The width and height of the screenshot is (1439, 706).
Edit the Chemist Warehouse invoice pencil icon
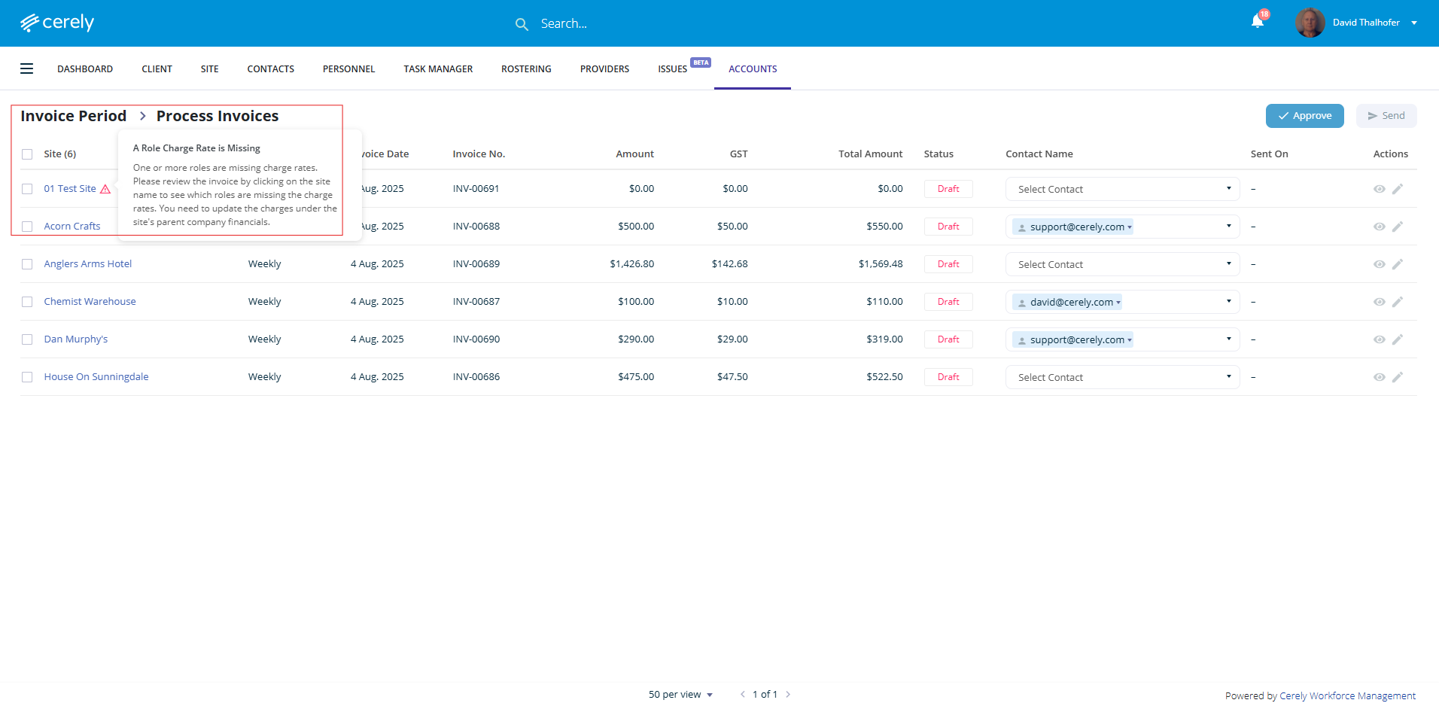tap(1397, 302)
